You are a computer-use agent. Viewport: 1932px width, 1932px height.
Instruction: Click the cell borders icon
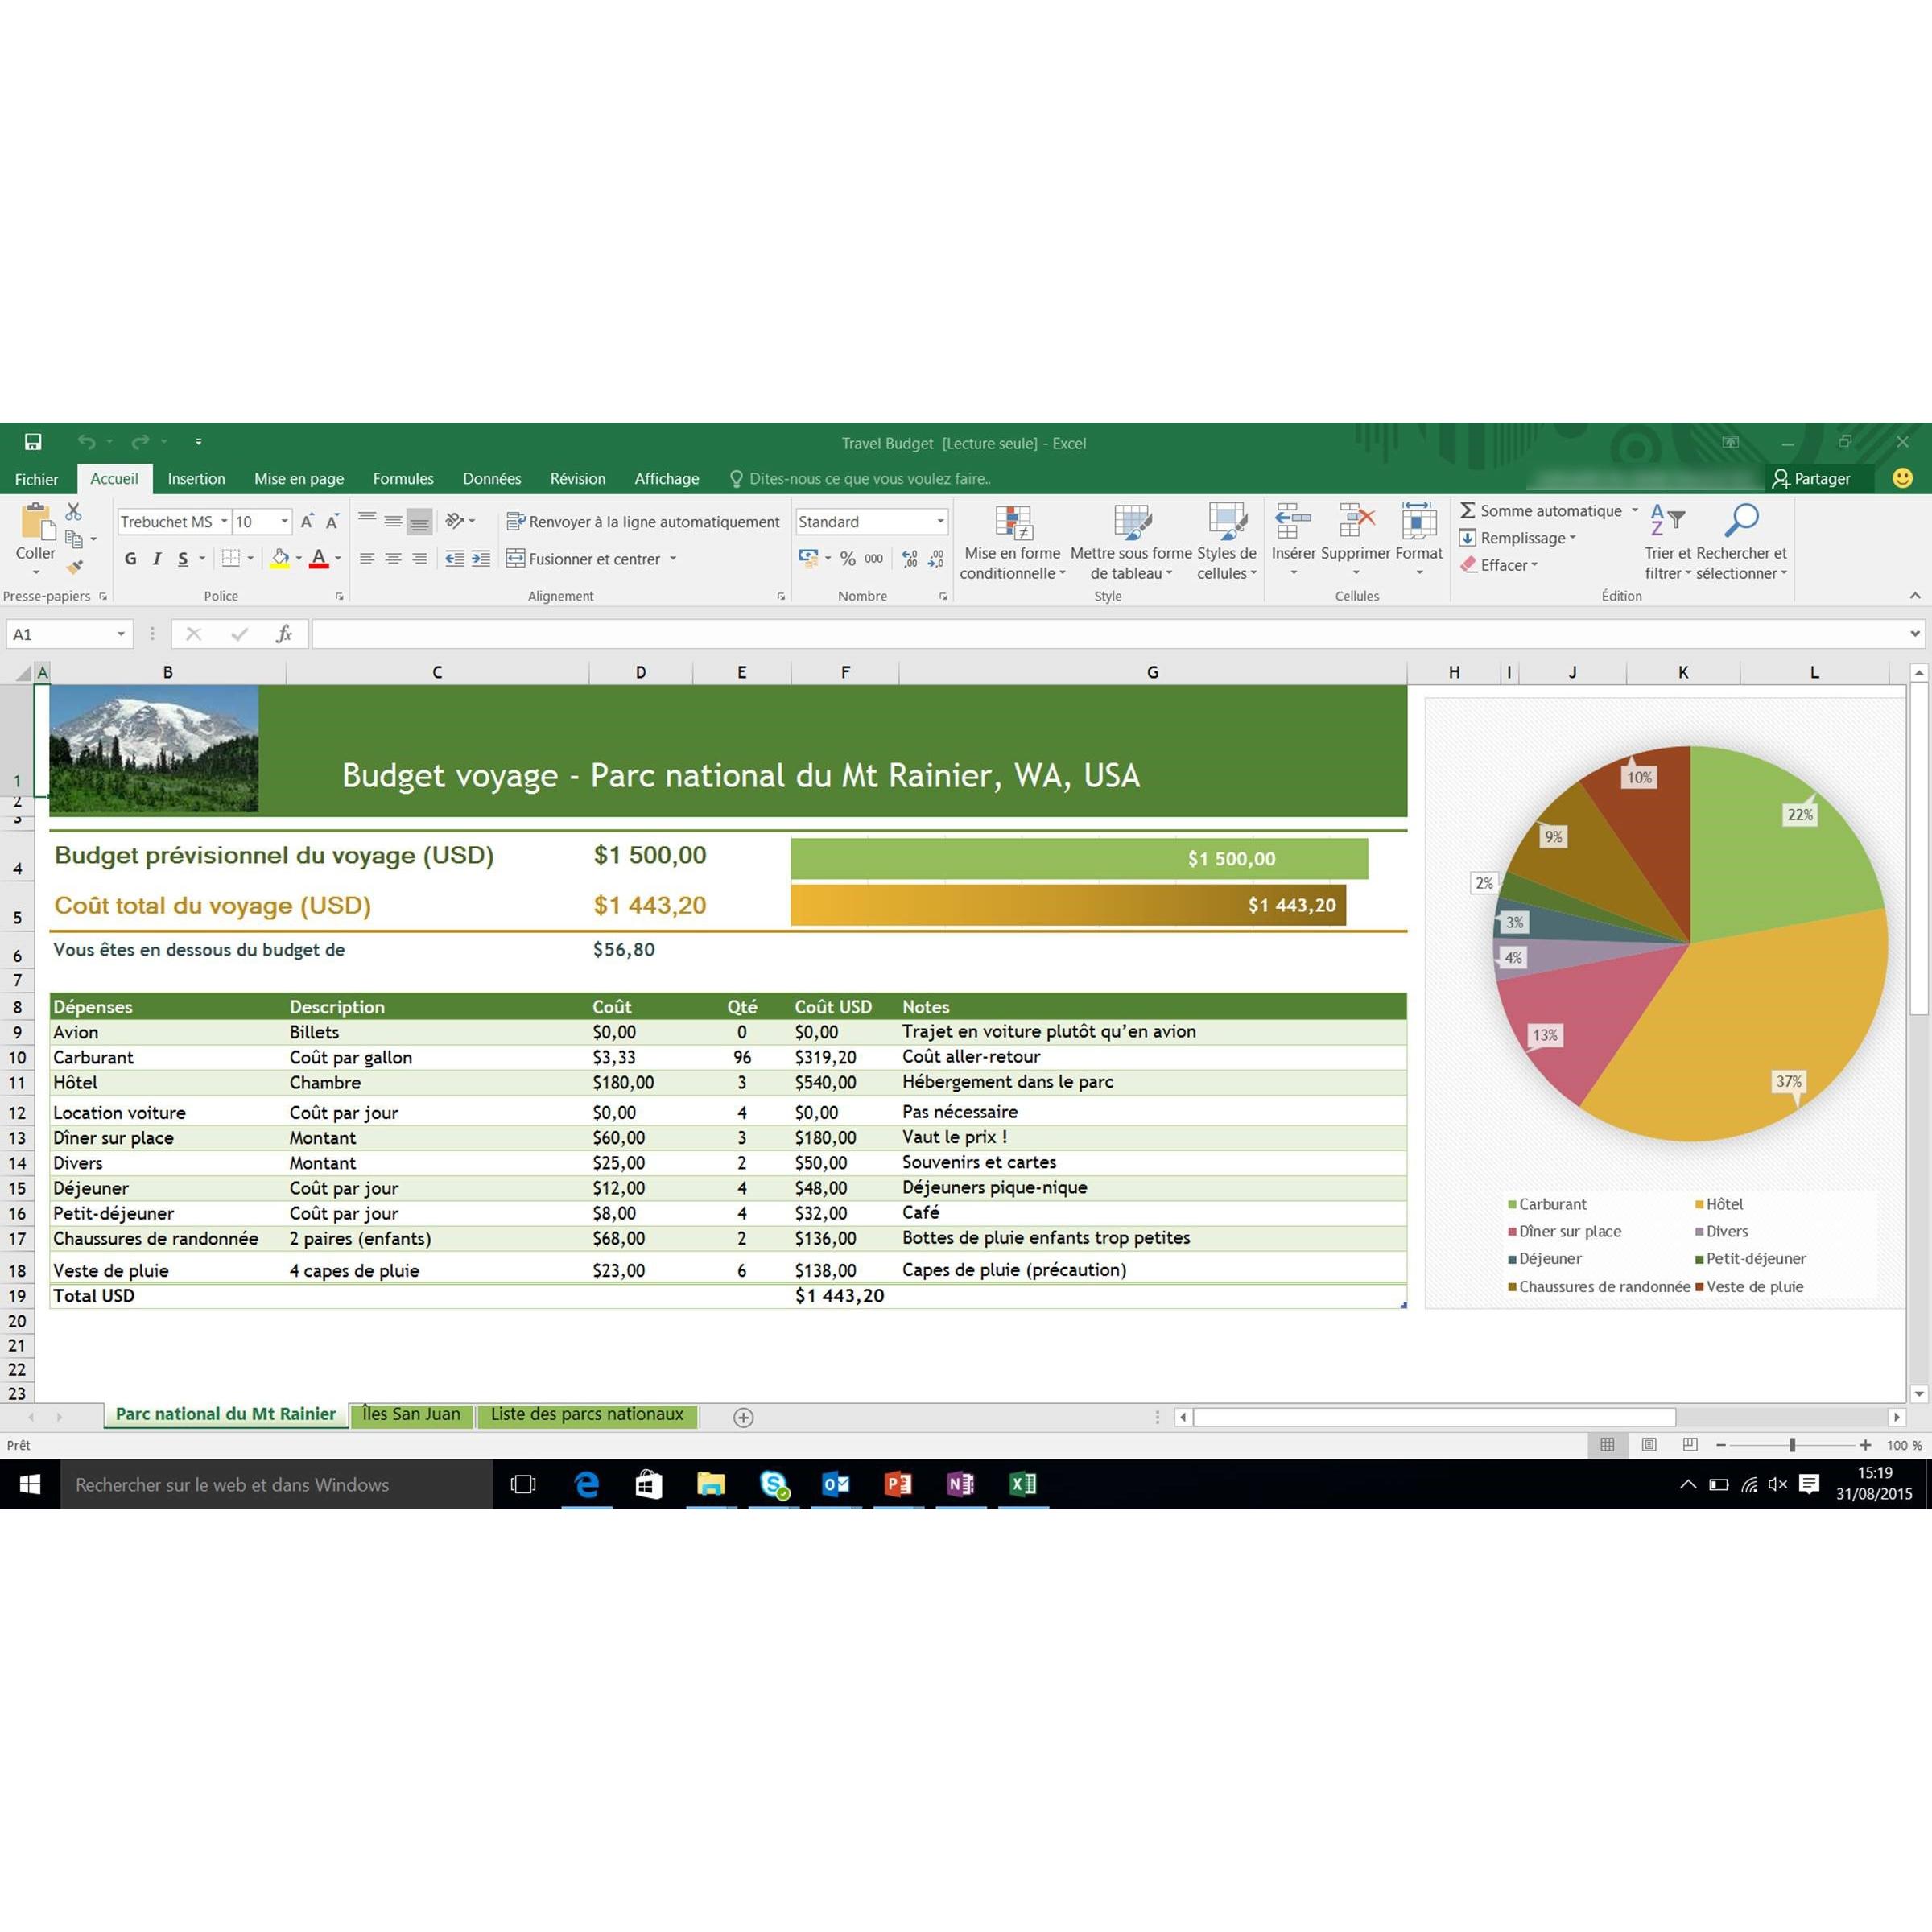pyautogui.click(x=231, y=559)
